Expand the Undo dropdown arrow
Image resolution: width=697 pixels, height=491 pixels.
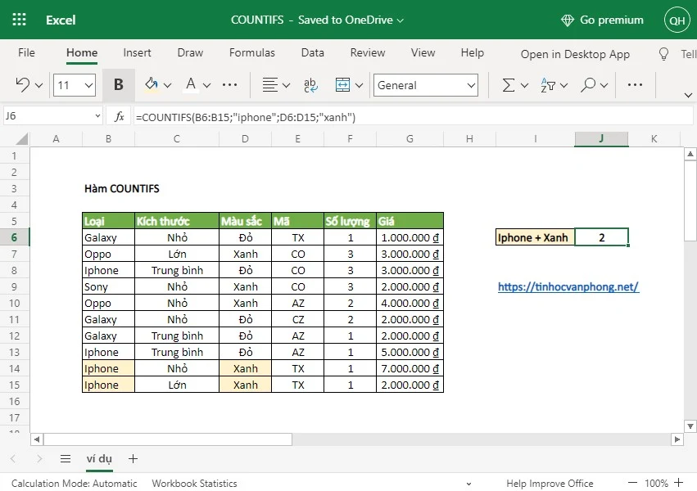[x=38, y=85]
